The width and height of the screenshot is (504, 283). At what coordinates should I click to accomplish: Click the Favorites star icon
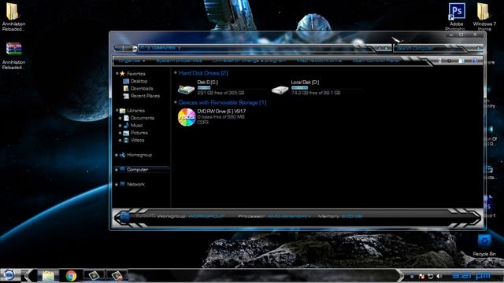tap(122, 73)
